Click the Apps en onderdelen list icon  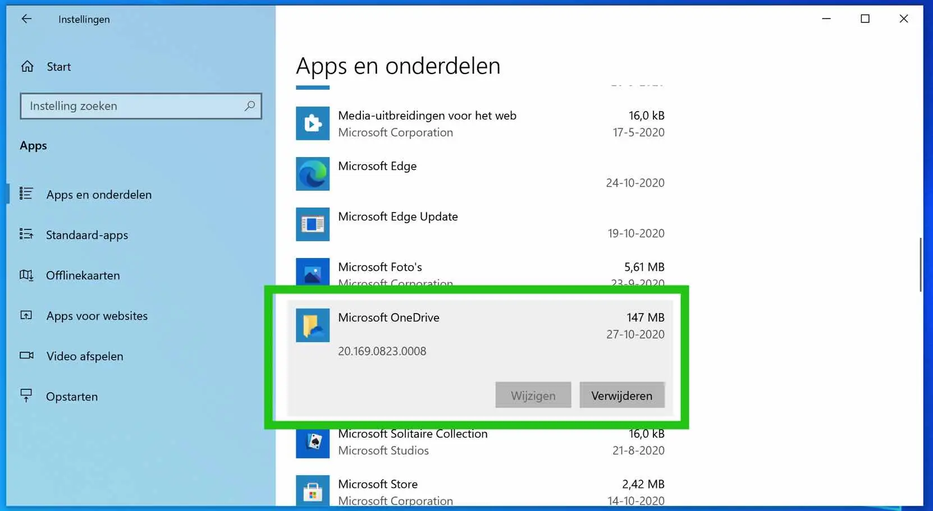tap(26, 194)
